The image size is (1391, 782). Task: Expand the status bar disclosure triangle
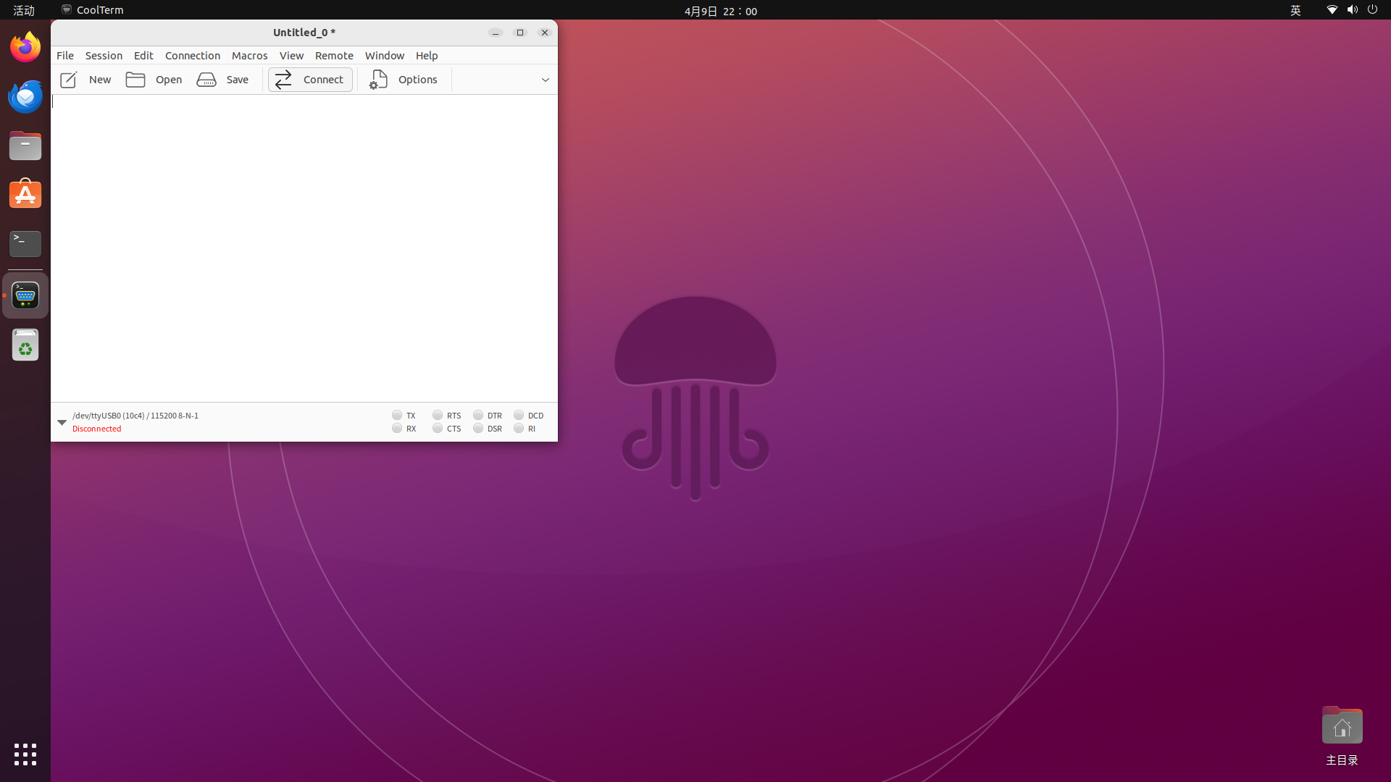point(62,422)
